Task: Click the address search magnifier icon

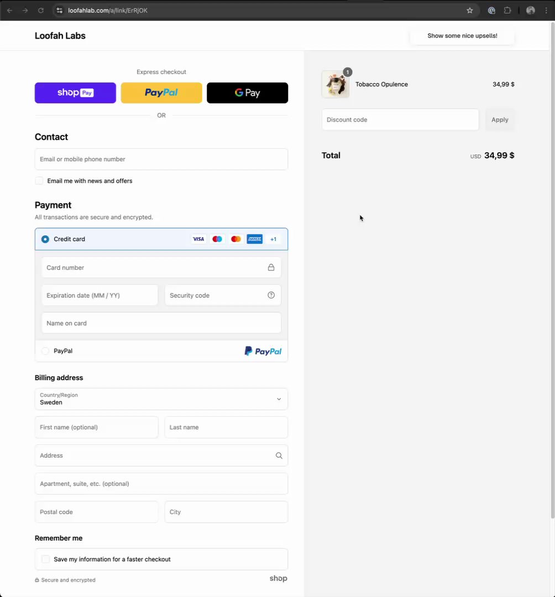Action: pos(279,455)
